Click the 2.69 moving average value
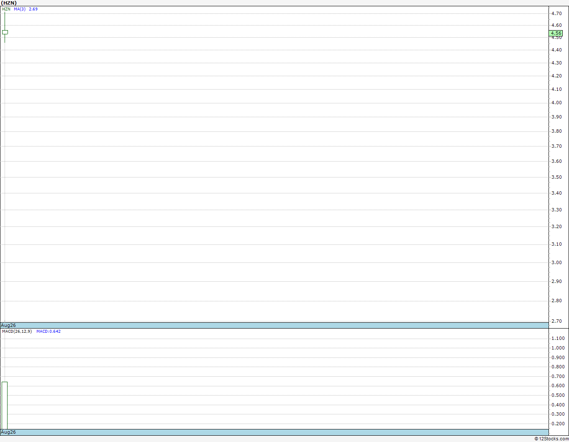The width and height of the screenshot is (569, 442). coord(33,9)
